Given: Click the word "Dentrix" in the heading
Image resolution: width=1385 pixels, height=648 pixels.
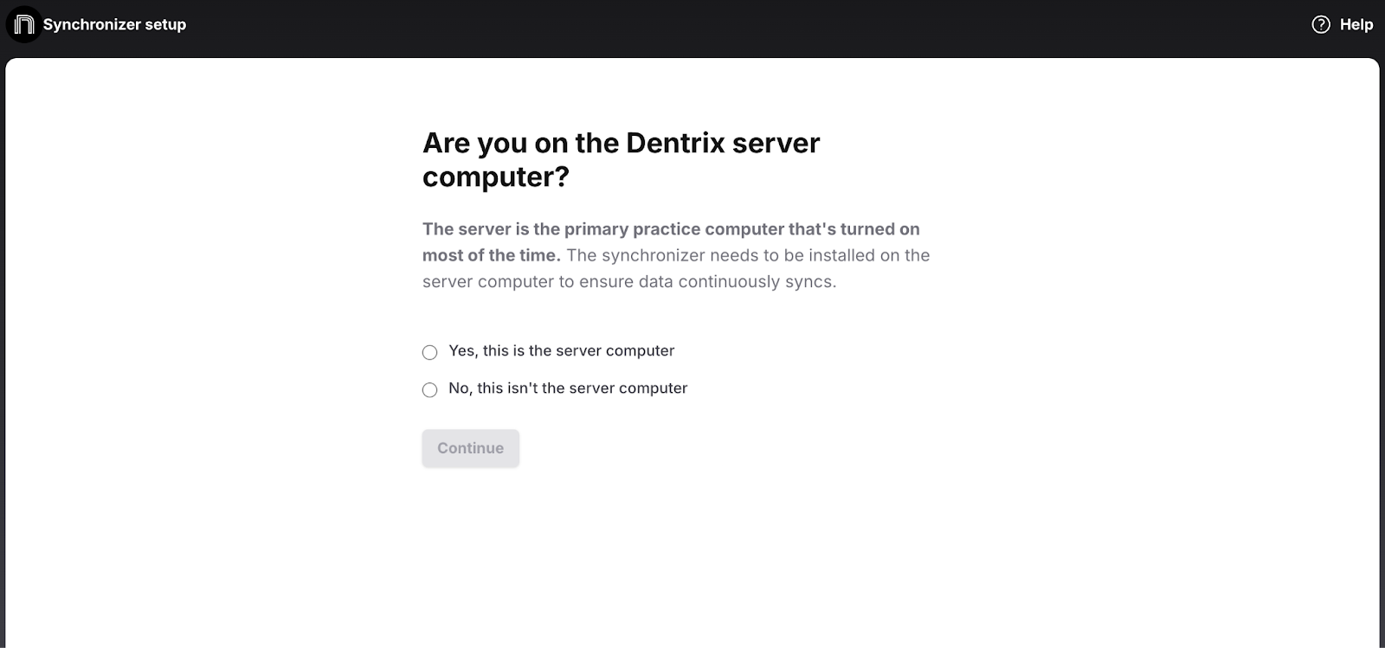Looking at the screenshot, I should (675, 143).
